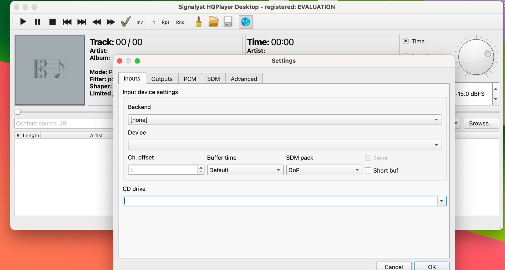The image size is (505, 270).
Task: Increase volume with the dBFS up arrow
Action: pos(496,89)
